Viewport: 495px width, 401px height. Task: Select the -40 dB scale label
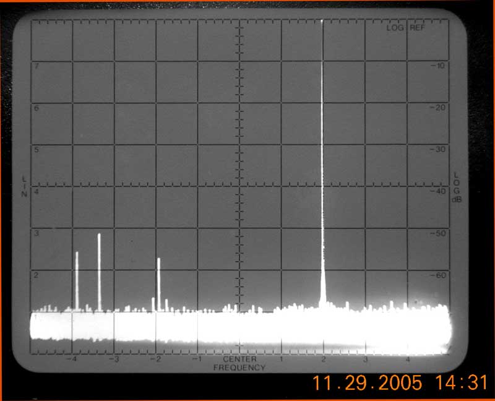pos(437,191)
